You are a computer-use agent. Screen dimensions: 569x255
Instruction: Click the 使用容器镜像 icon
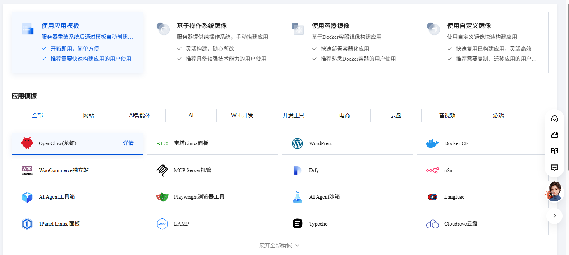pos(298,29)
